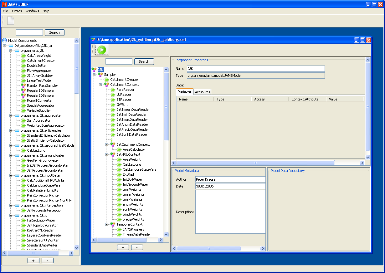
Task: Click the RandomParaSampler component icon
Action: pyautogui.click(x=23, y=85)
